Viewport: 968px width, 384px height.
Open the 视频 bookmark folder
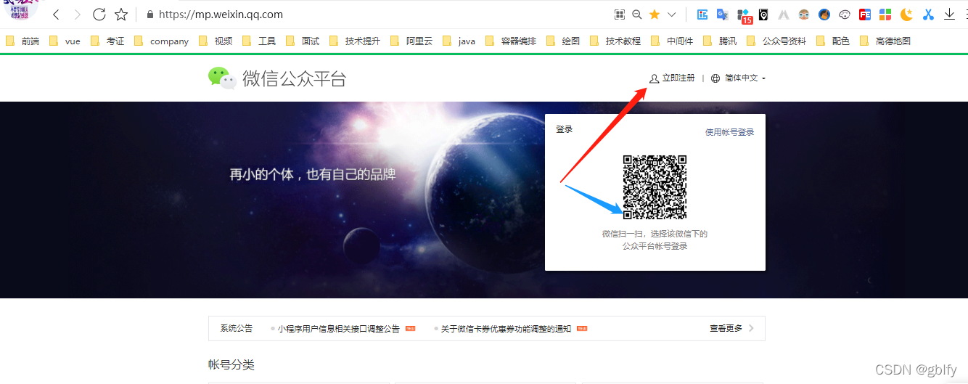pos(216,41)
